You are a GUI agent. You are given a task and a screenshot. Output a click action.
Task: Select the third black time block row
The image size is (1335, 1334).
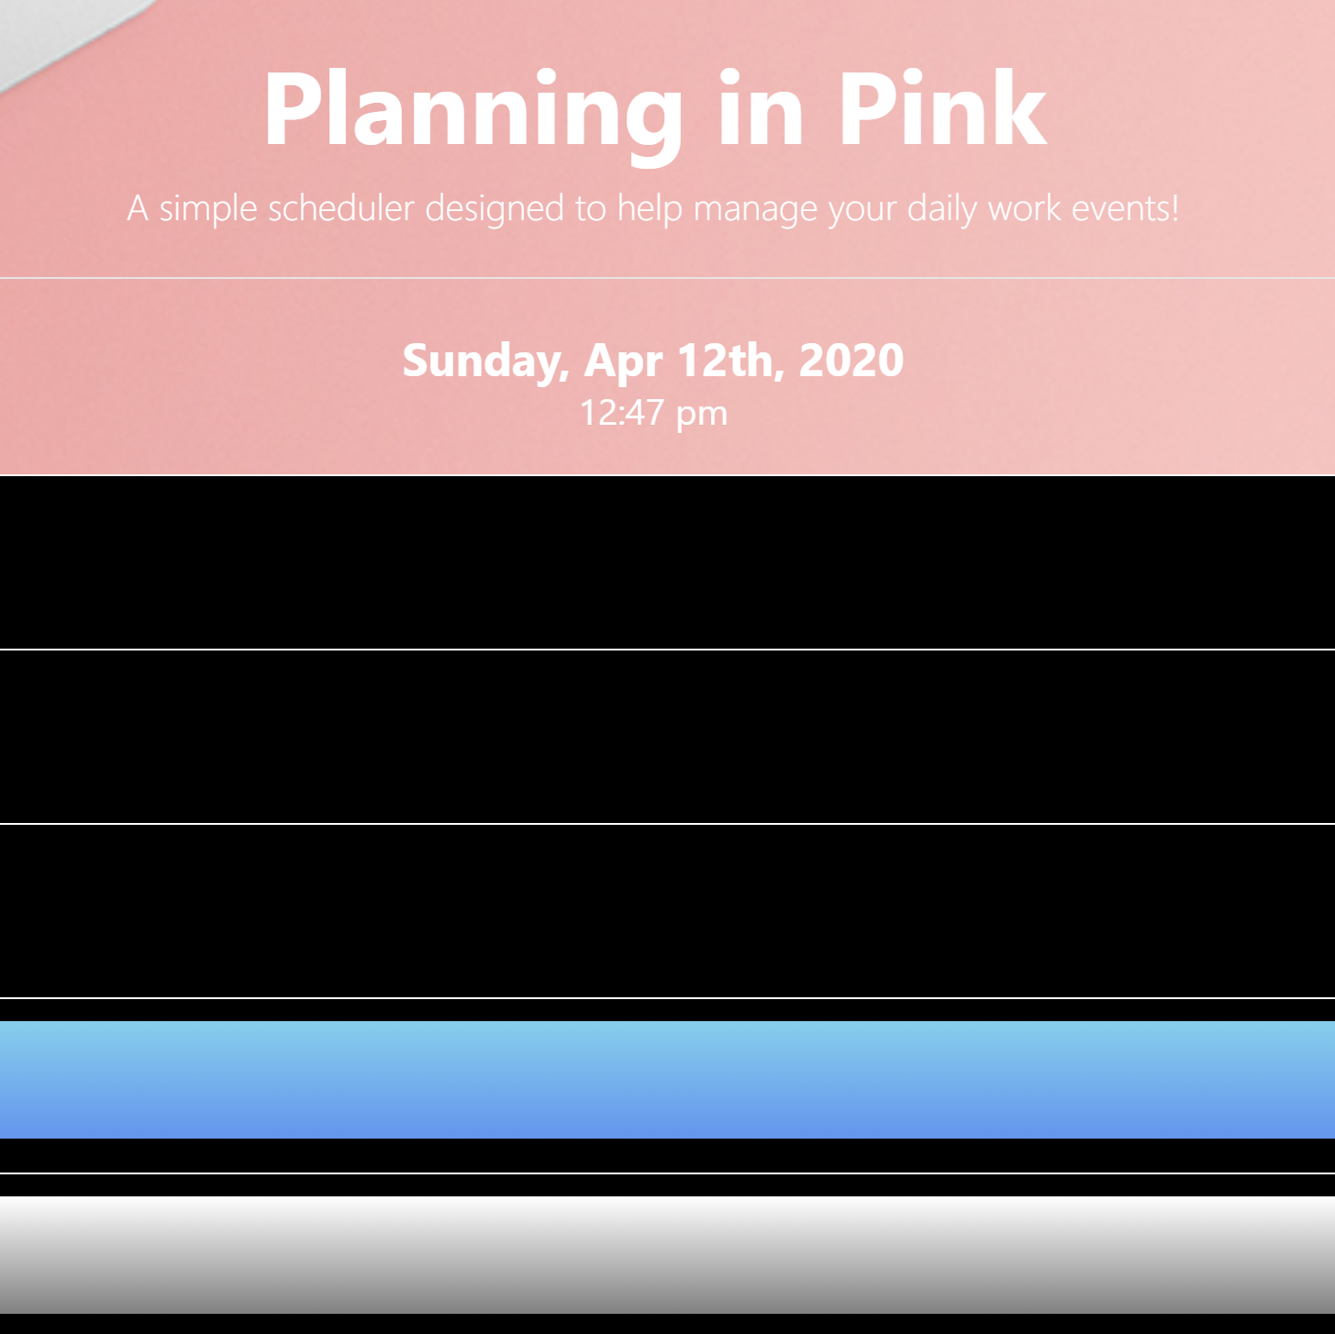[x=667, y=910]
